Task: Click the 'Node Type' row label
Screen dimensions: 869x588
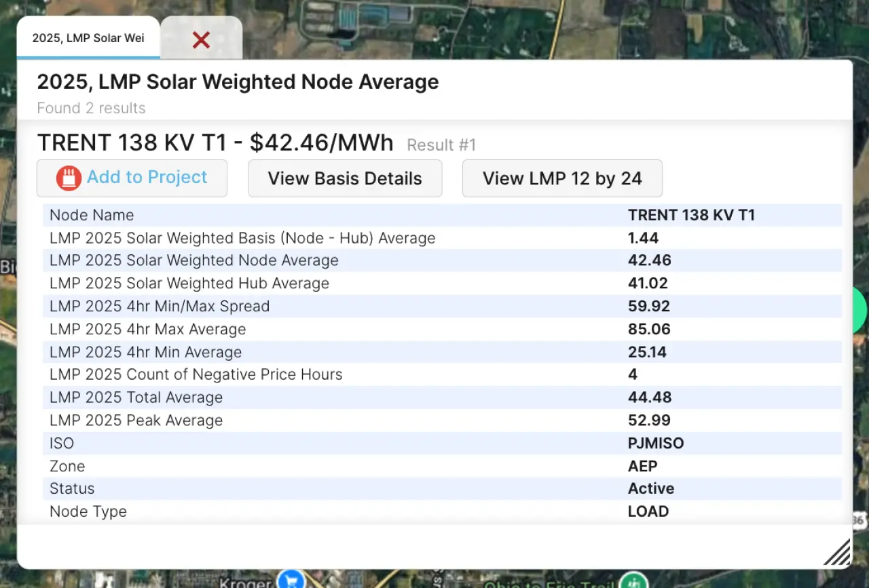Action: (x=88, y=511)
